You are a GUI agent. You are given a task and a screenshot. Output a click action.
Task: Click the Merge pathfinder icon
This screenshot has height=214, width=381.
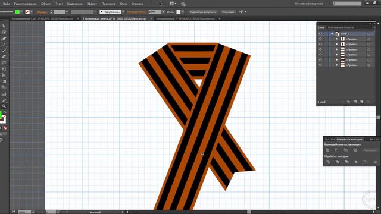pyautogui.click(x=346, y=162)
